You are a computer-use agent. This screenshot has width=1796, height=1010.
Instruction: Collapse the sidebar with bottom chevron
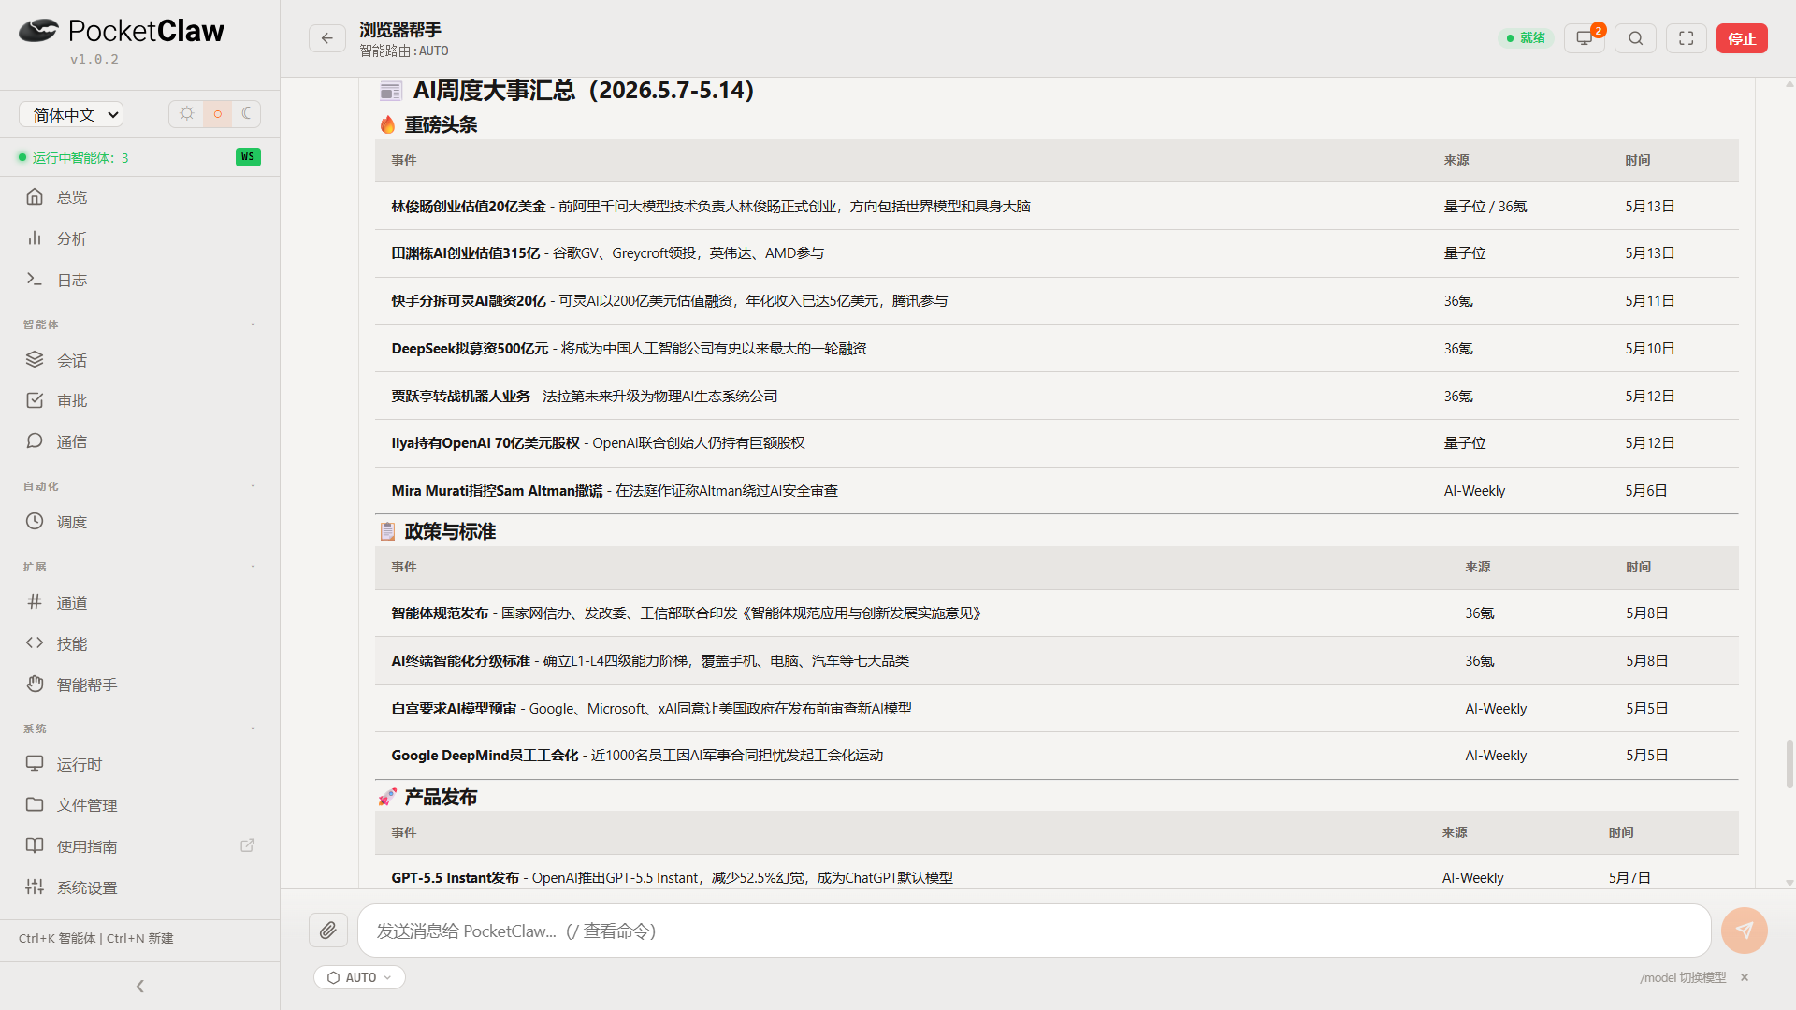click(x=140, y=986)
